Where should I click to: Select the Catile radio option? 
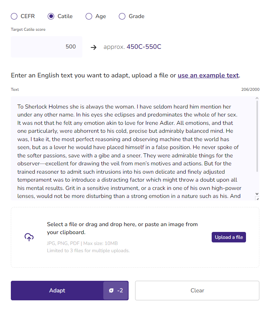(x=51, y=16)
